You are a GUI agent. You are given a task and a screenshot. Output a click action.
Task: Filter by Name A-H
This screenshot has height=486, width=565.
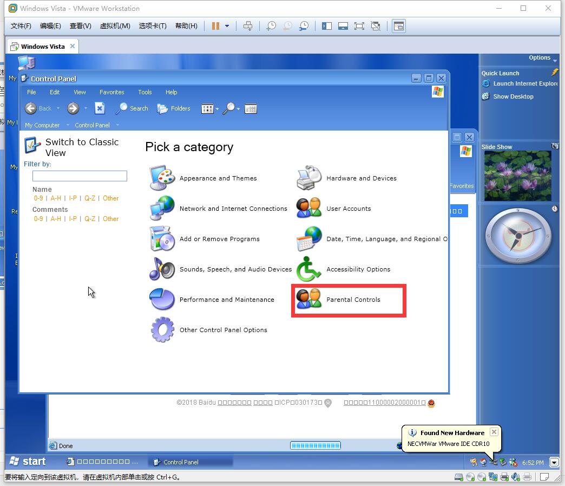pyautogui.click(x=56, y=198)
